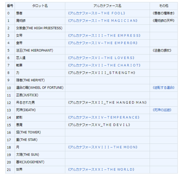182x177 pixels.
Task: Click the アルカナフォース名 column header
Action: (107, 6)
